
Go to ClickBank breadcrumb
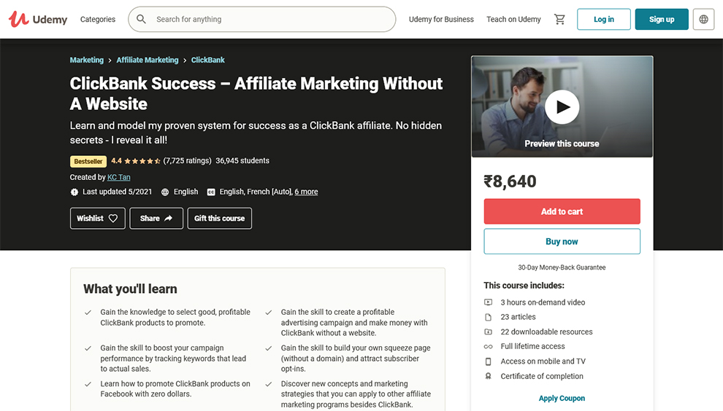[x=208, y=60]
